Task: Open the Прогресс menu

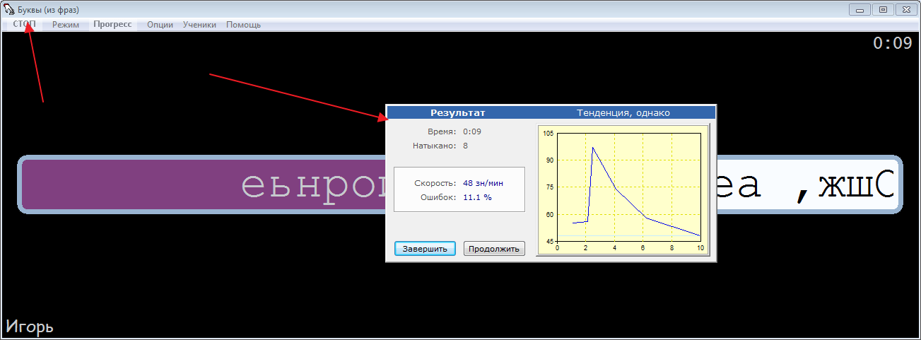Action: pyautogui.click(x=112, y=25)
